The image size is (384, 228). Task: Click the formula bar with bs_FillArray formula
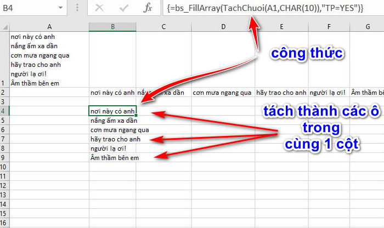click(273, 8)
